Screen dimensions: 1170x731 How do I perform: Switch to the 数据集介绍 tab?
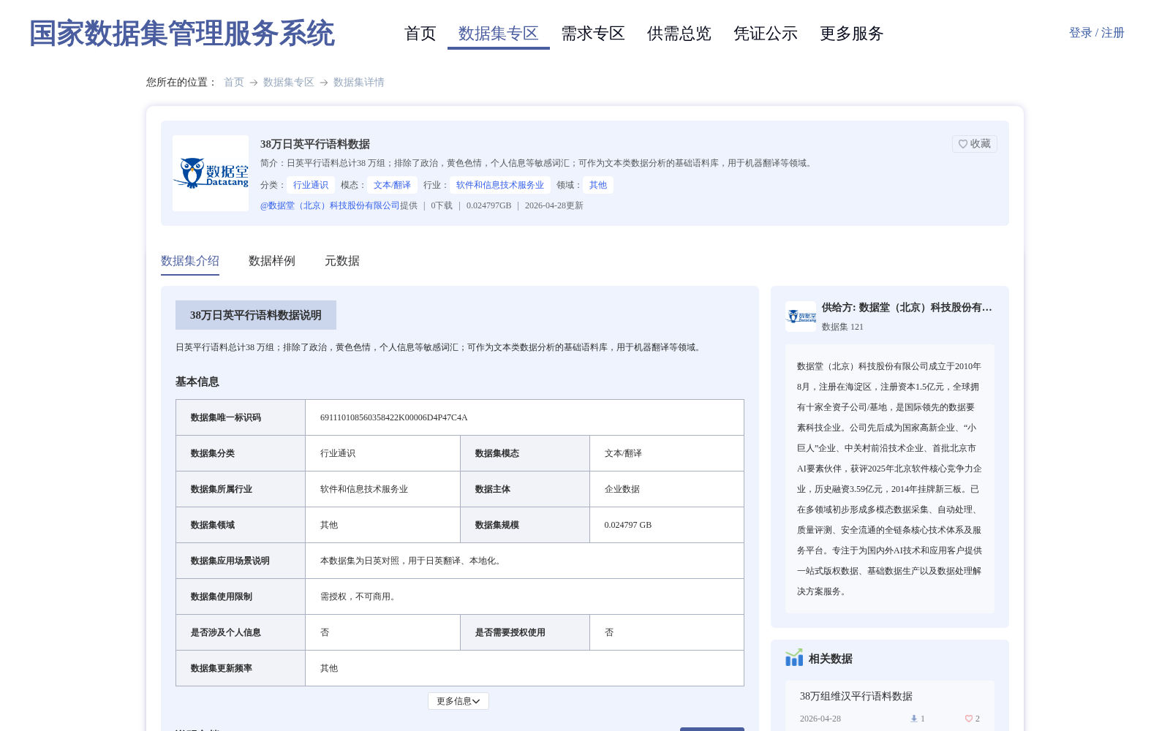point(190,261)
